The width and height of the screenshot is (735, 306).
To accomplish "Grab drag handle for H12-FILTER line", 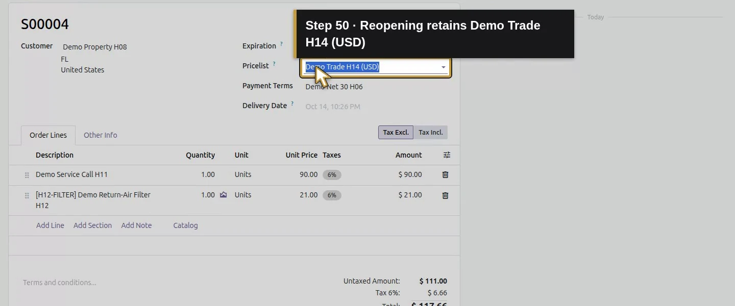I will pos(27,195).
